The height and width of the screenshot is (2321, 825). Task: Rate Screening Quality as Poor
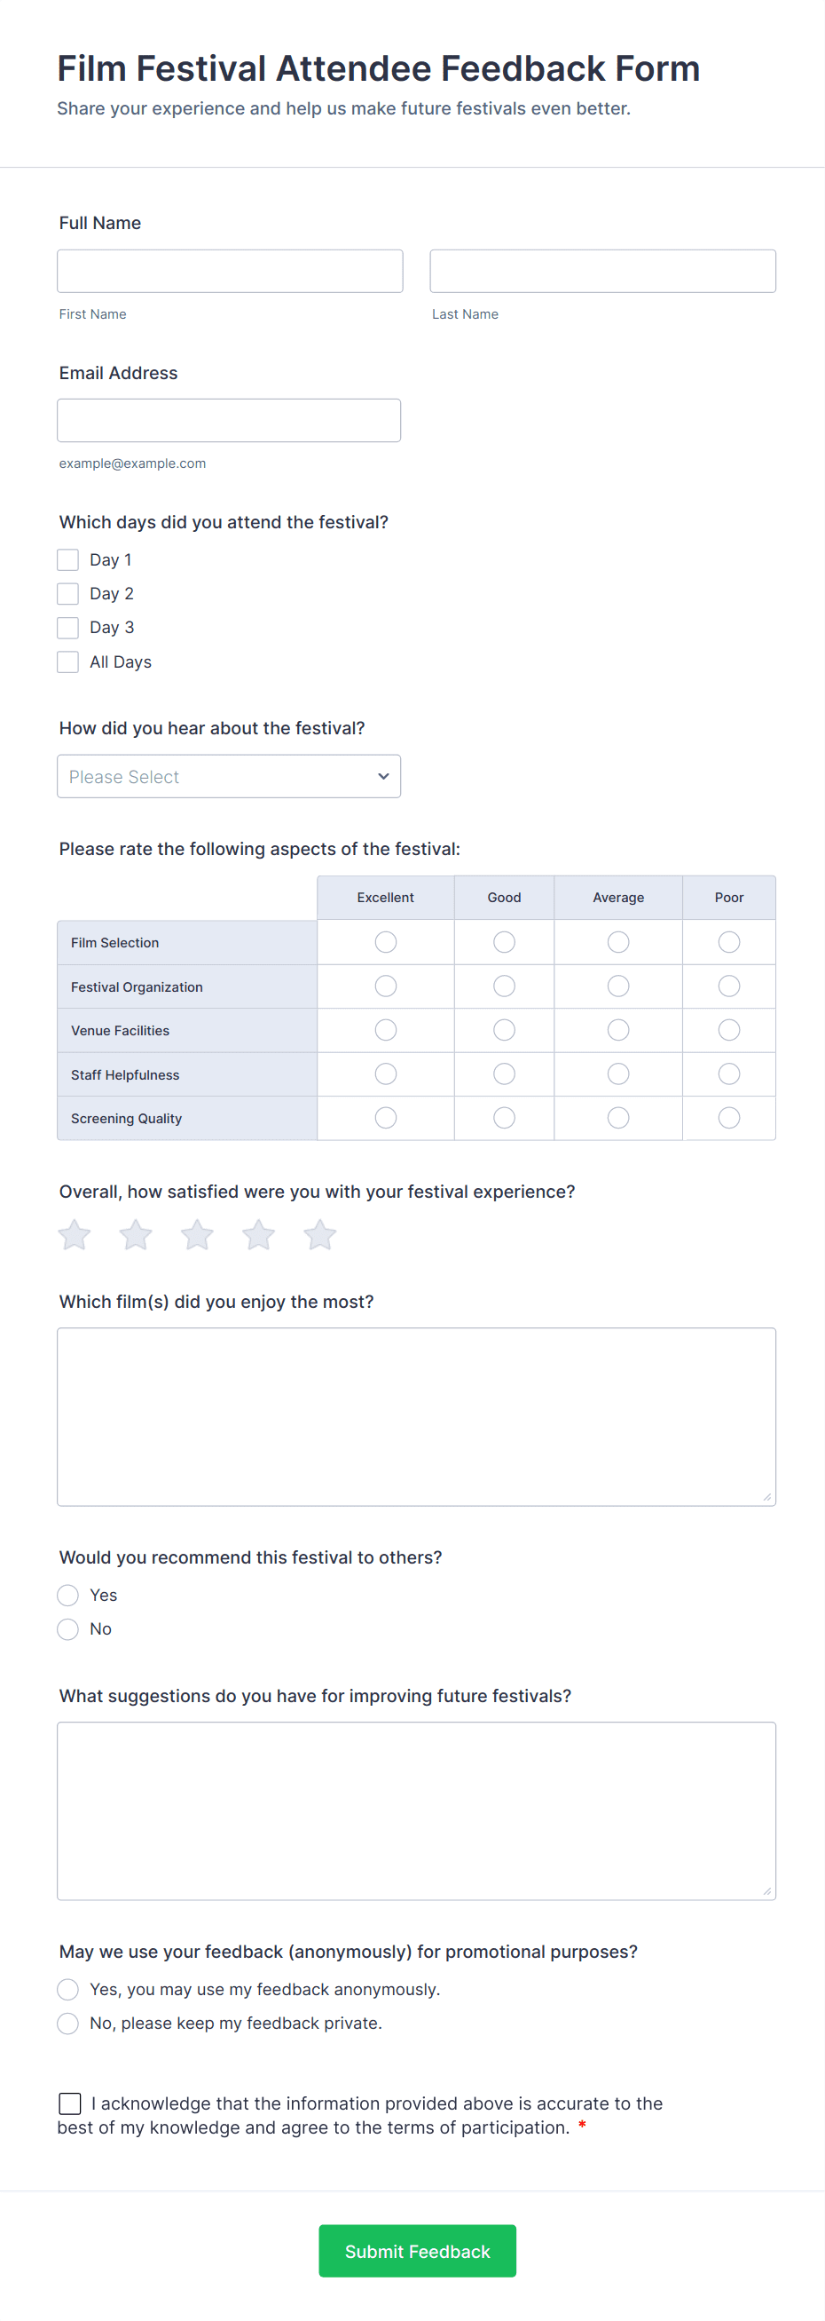(x=728, y=1118)
